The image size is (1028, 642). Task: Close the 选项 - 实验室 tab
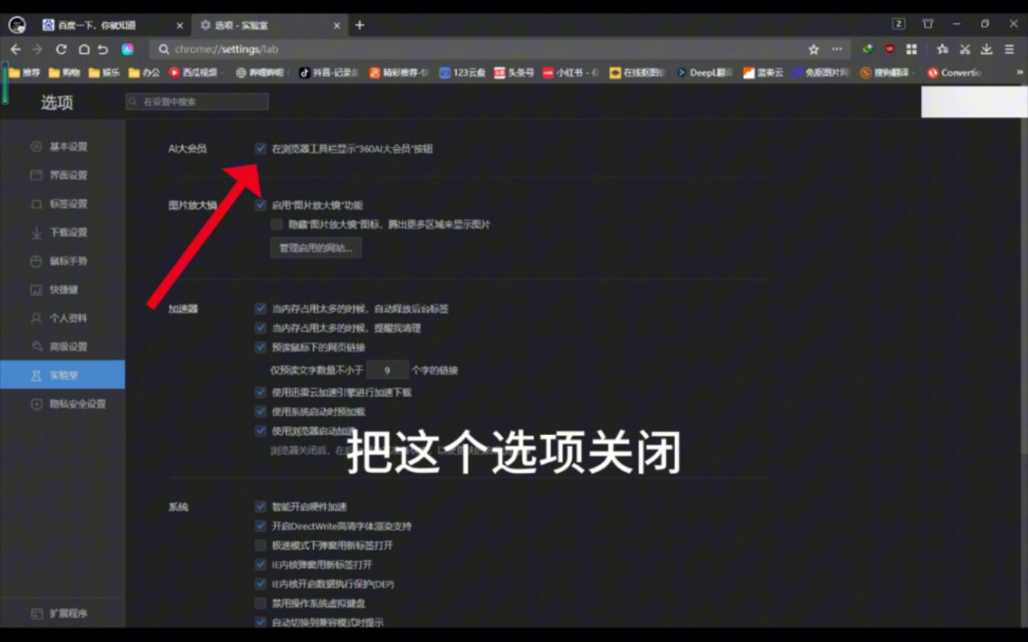pyautogui.click(x=336, y=25)
